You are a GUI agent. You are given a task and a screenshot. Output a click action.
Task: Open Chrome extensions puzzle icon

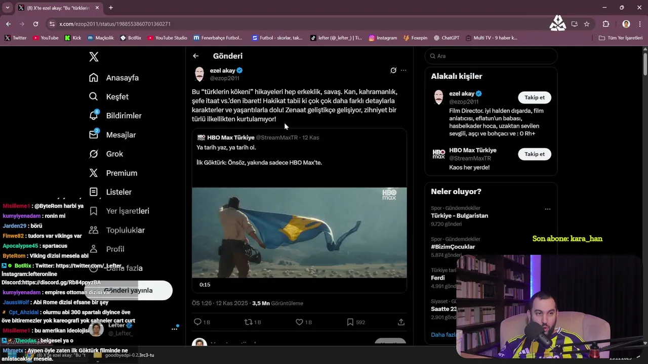(x=606, y=24)
